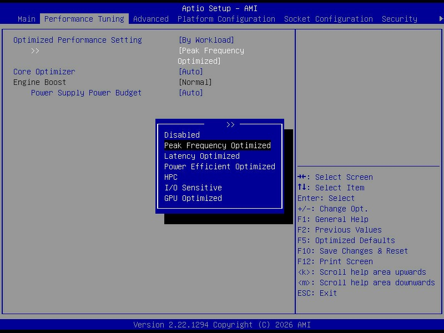This screenshot has height=333, width=444.
Task: Click the >> popup title
Action: pyautogui.click(x=230, y=124)
